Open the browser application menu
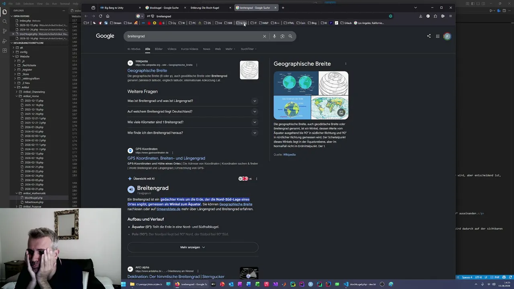This screenshot has width=514, height=289. coord(451,16)
